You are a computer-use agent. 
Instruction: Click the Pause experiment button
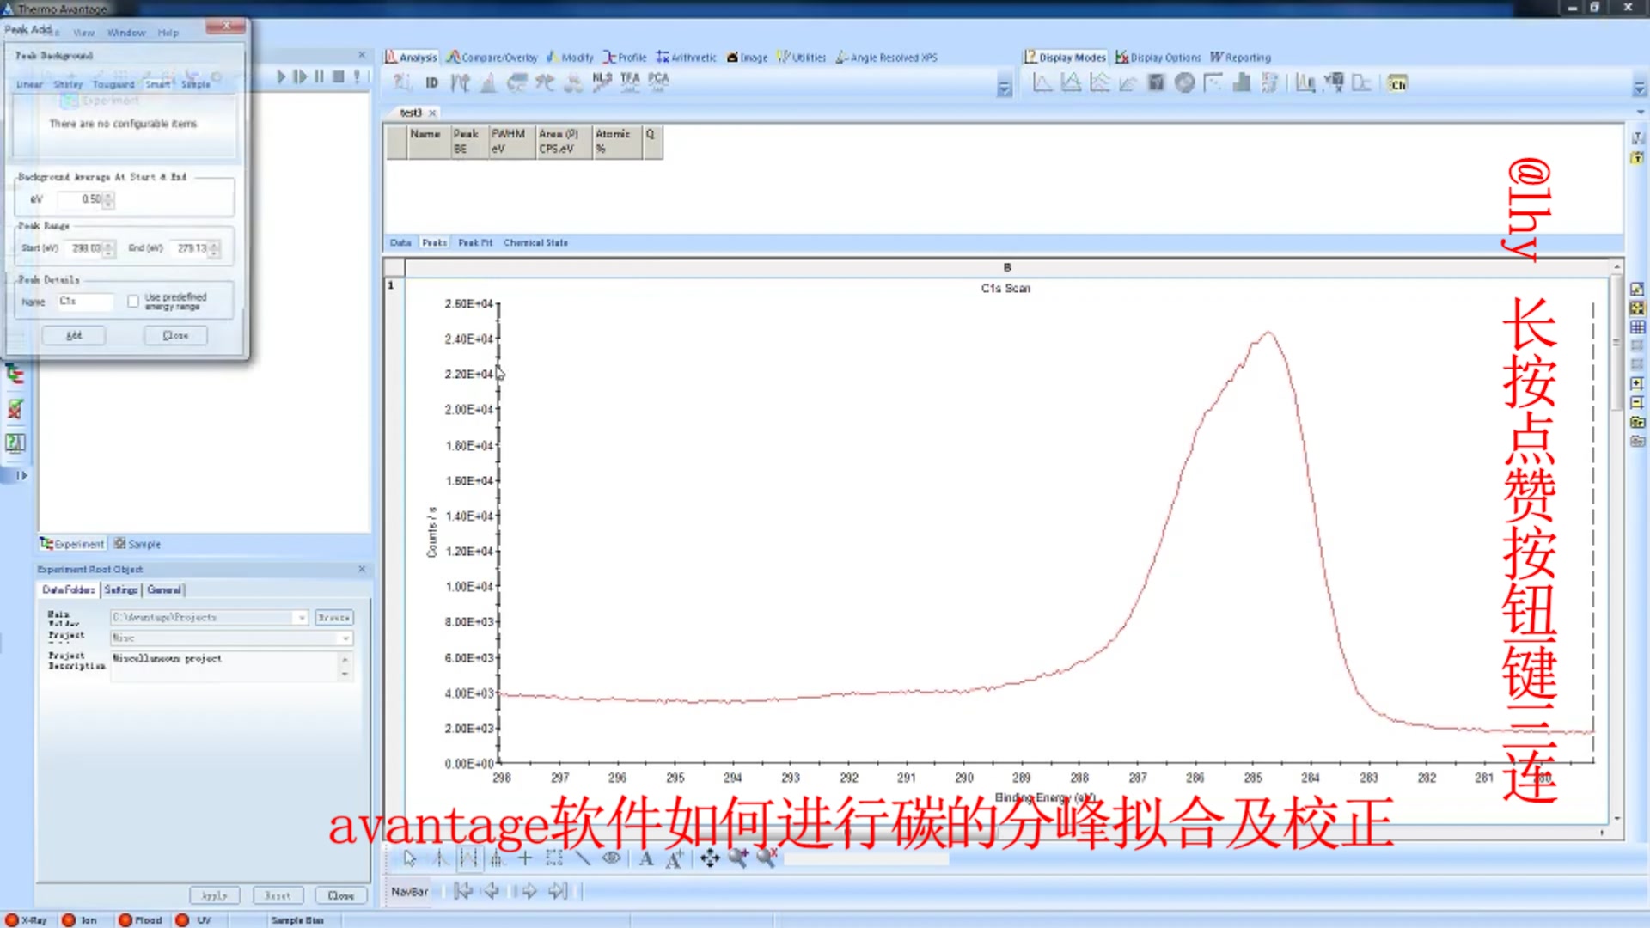pos(319,76)
